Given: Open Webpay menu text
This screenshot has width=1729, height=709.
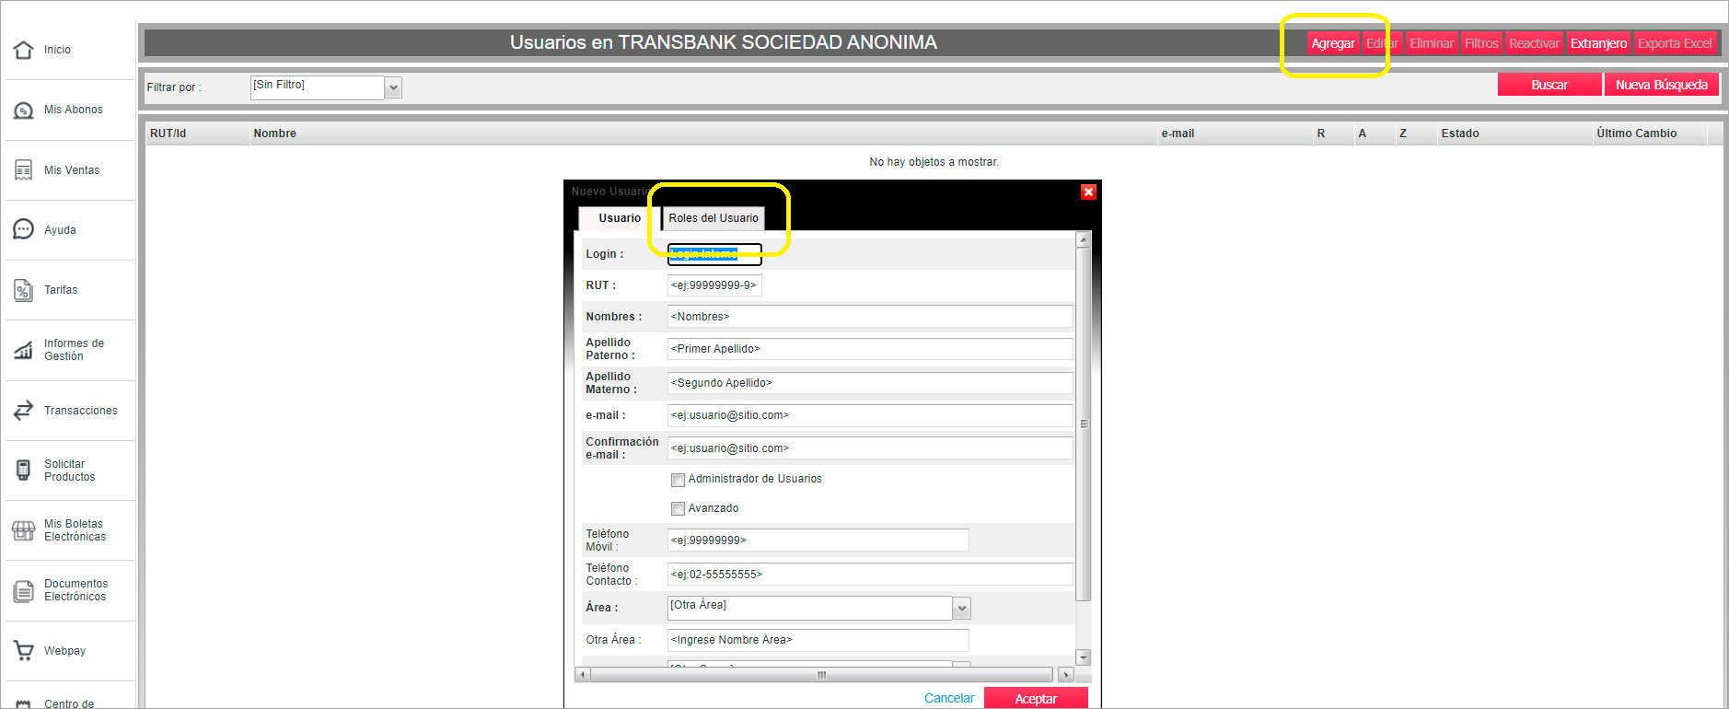Looking at the screenshot, I should (x=64, y=651).
